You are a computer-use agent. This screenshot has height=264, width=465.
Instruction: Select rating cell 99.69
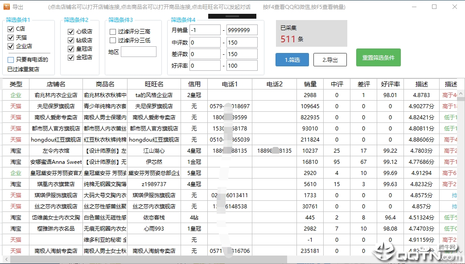[390, 173]
